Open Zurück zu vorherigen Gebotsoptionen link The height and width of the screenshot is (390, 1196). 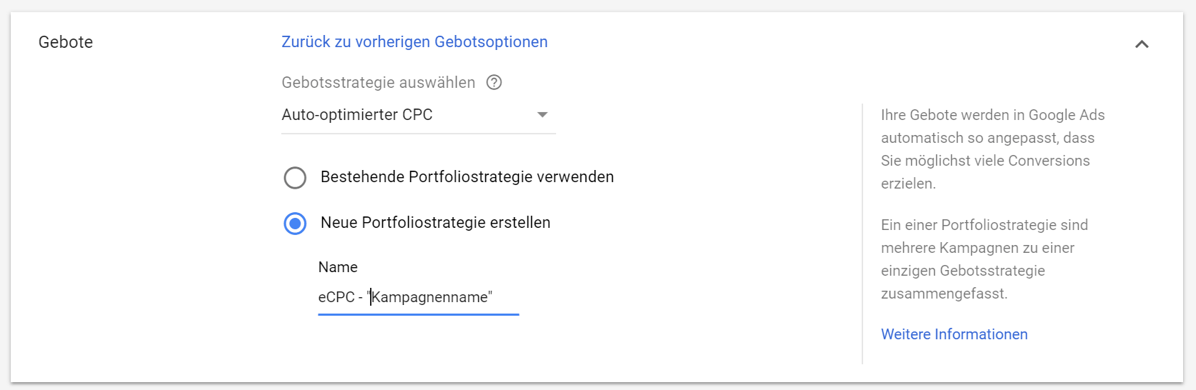click(x=414, y=42)
